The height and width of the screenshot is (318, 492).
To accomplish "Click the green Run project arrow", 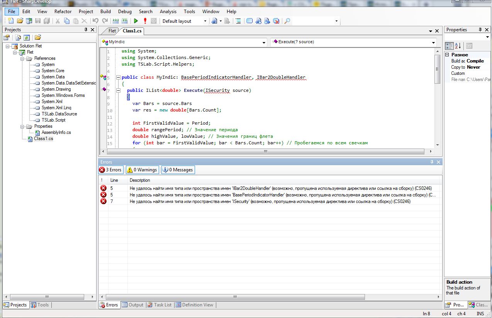I will pyautogui.click(x=136, y=21).
